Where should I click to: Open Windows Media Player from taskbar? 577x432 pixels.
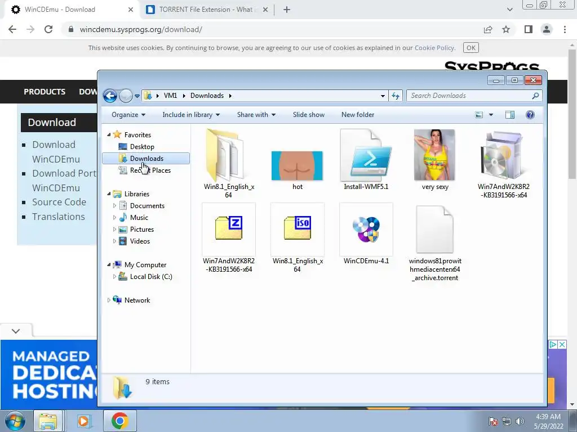(x=83, y=421)
